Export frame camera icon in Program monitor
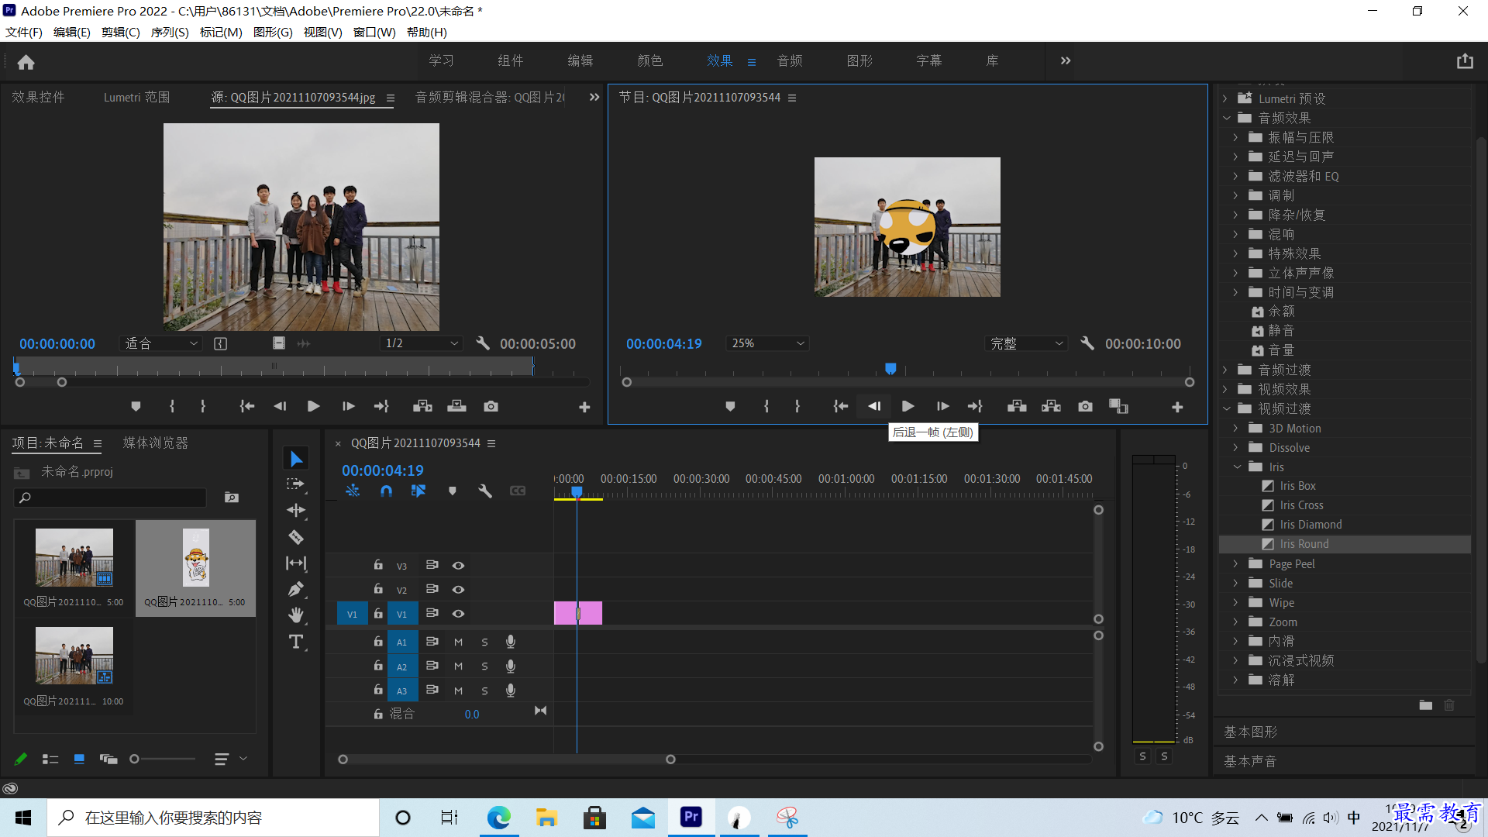The image size is (1488, 837). point(1085,406)
